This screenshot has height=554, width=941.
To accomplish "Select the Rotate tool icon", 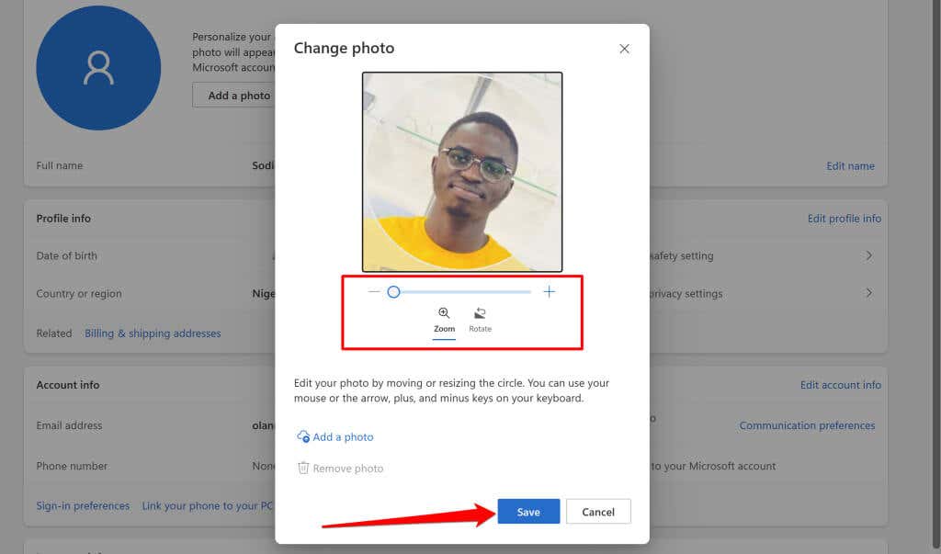I will (480, 313).
